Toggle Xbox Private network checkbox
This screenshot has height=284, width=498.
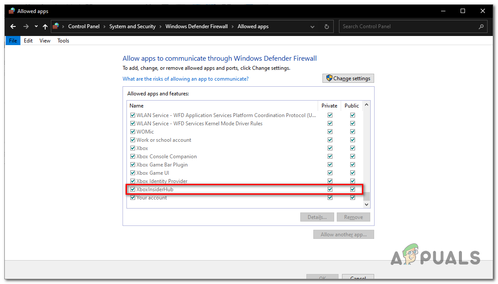pyautogui.click(x=330, y=148)
